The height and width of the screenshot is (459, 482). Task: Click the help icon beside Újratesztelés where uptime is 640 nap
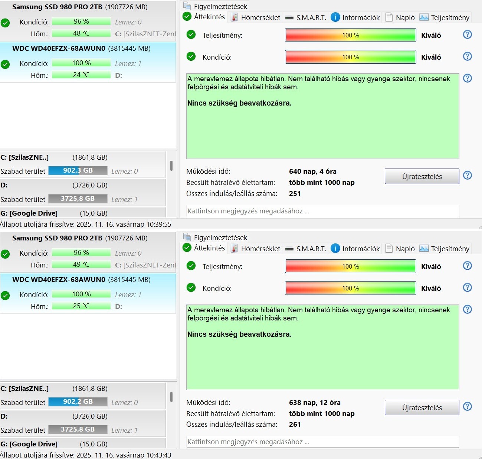click(468, 175)
